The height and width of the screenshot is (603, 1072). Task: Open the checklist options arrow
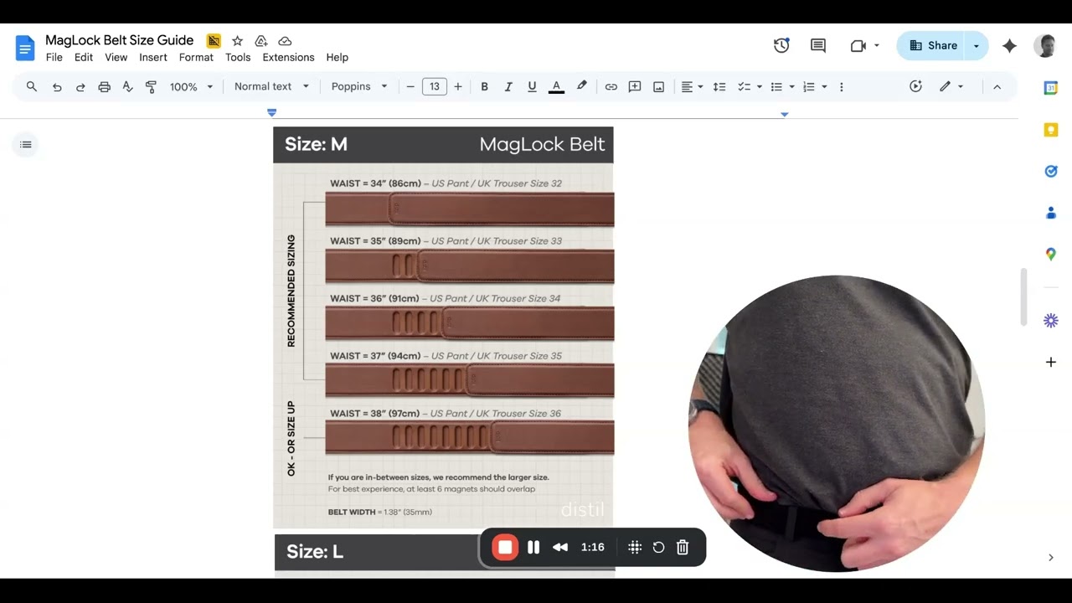(760, 87)
